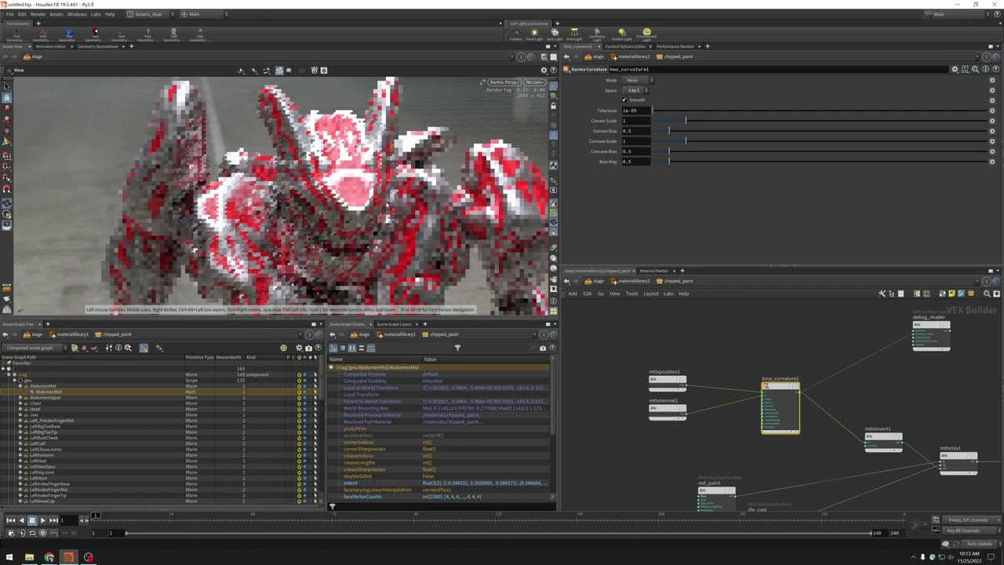Expand the Chest tree item
1004x565 pixels.
tap(20, 403)
